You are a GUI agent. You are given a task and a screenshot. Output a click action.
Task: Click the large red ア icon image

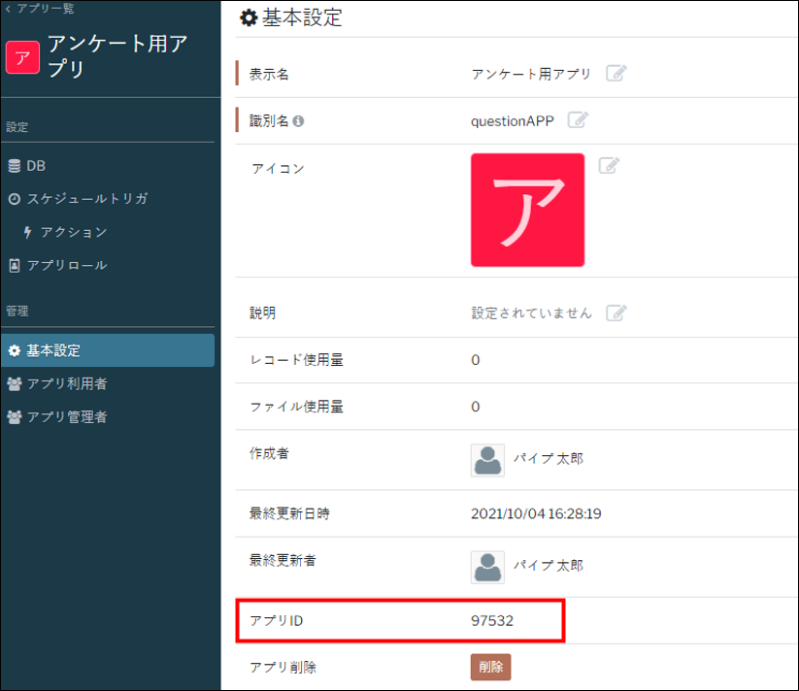pyautogui.click(x=527, y=210)
